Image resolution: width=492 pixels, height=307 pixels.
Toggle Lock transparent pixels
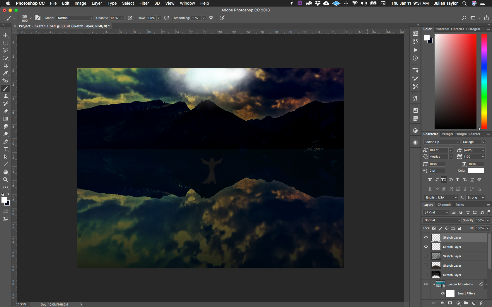point(434,228)
